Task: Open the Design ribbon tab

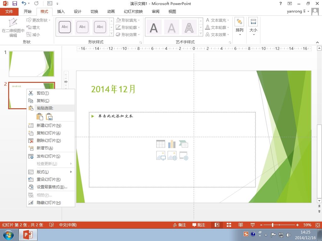Action: (78, 12)
